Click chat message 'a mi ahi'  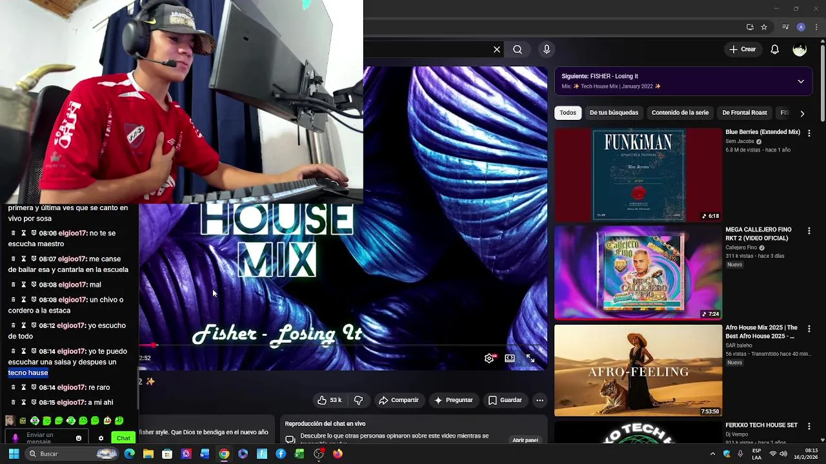pos(100,402)
